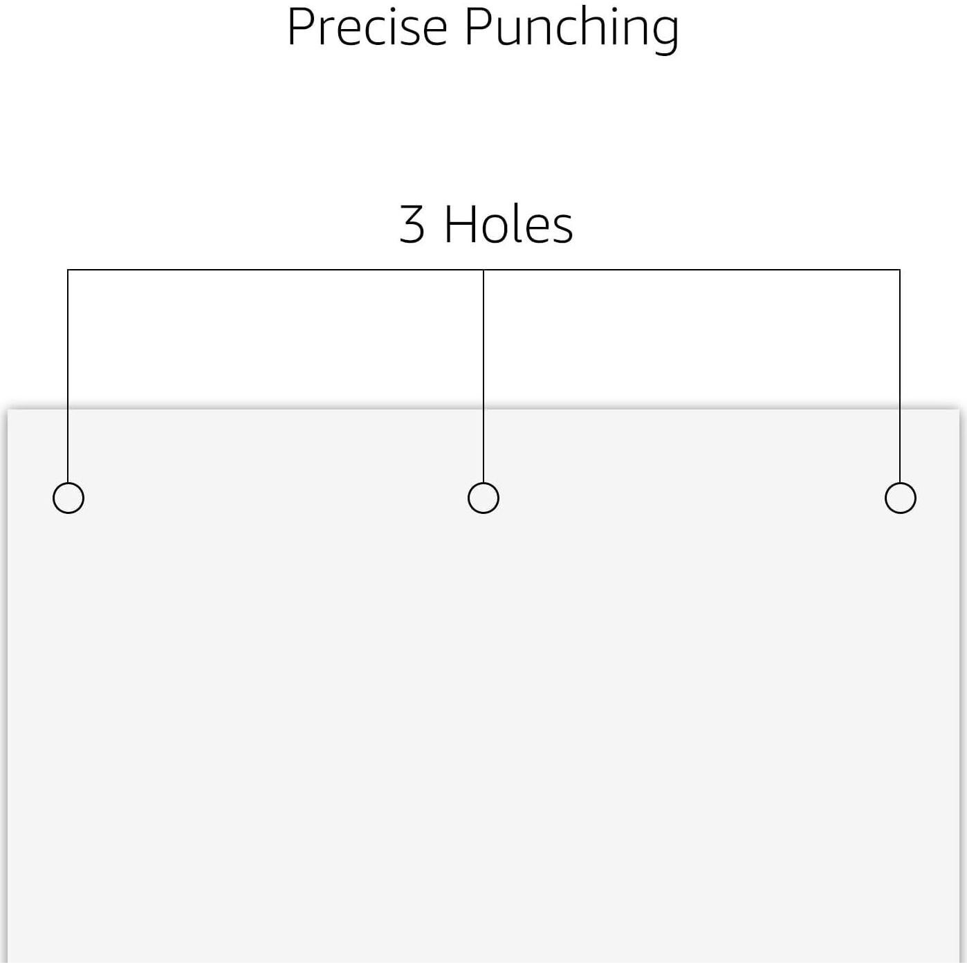This screenshot has width=967, height=967.
Task: Click the top-right corner of the bracket
Action: pos(900,270)
